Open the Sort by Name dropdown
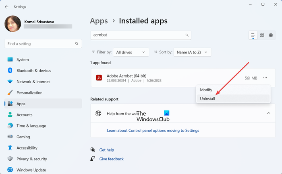Screen dimensions: 282x174 click(194, 52)
